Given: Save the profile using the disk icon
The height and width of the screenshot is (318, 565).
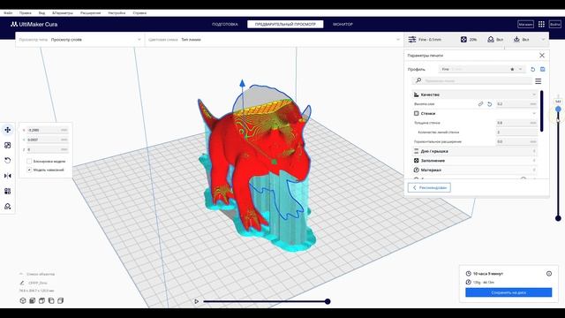Looking at the screenshot, I should (x=543, y=69).
